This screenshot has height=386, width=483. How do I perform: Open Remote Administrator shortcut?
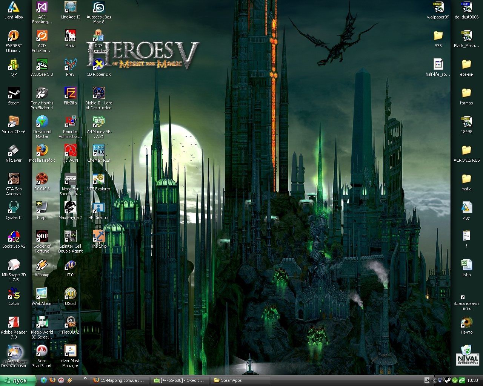(x=70, y=122)
